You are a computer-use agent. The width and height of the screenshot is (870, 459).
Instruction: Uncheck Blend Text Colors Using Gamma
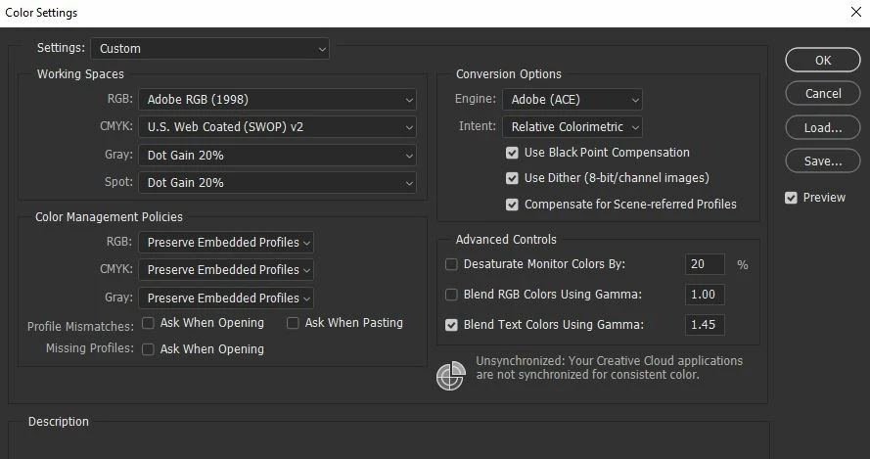click(x=452, y=325)
